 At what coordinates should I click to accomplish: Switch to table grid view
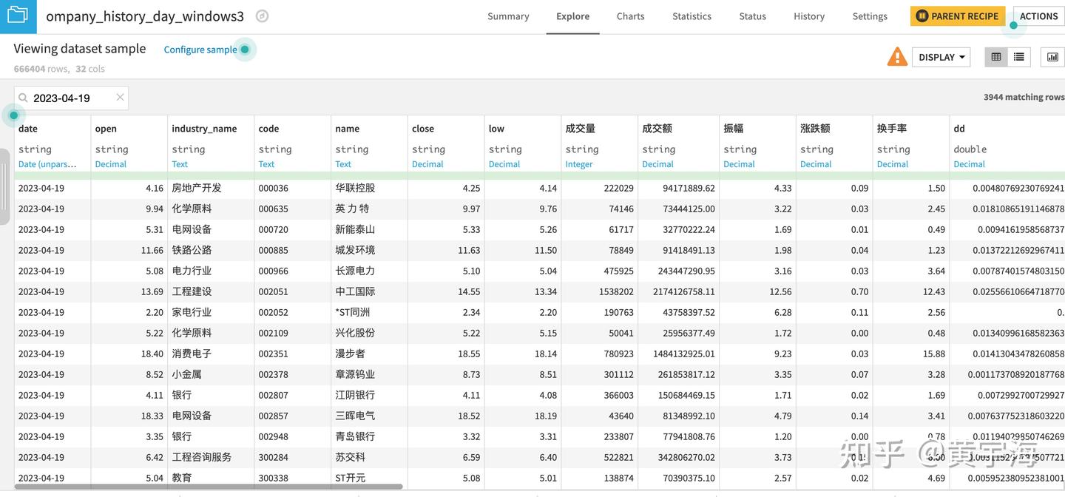[995, 56]
